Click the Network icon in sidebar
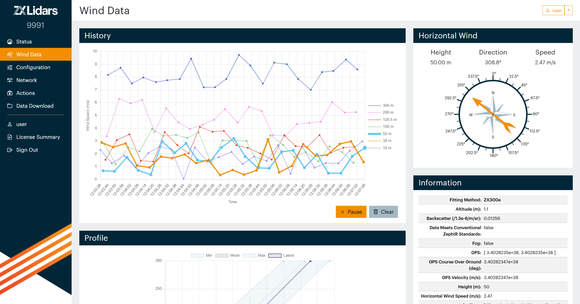The height and width of the screenshot is (304, 580). pyautogui.click(x=10, y=80)
